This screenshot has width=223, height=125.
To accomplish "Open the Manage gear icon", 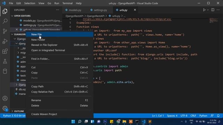I will tap(5, 108).
